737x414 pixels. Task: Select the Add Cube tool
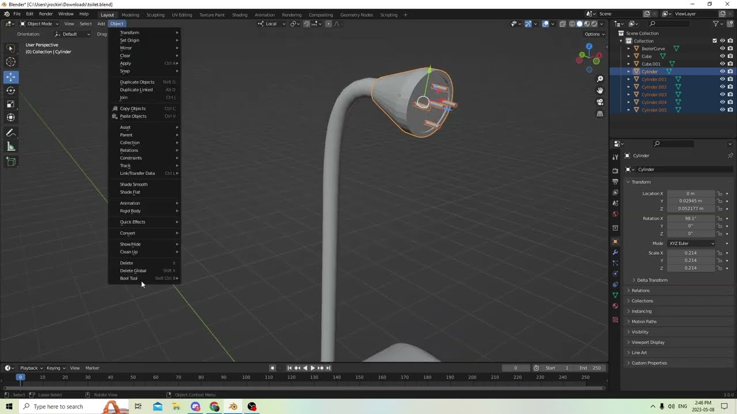click(x=11, y=162)
